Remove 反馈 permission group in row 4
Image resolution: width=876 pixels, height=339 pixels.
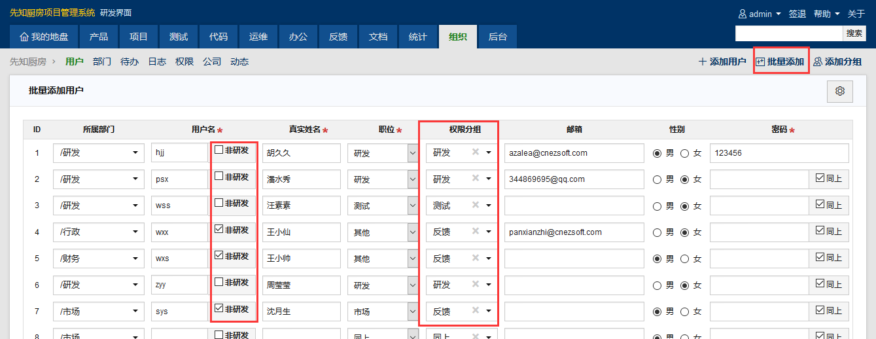click(476, 231)
